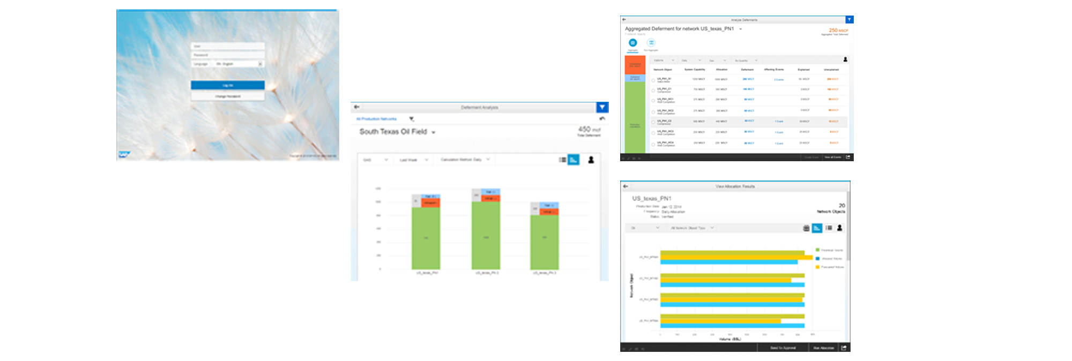The image size is (1072, 361).
Task: Open the All Production Networks link
Action: tap(376, 119)
